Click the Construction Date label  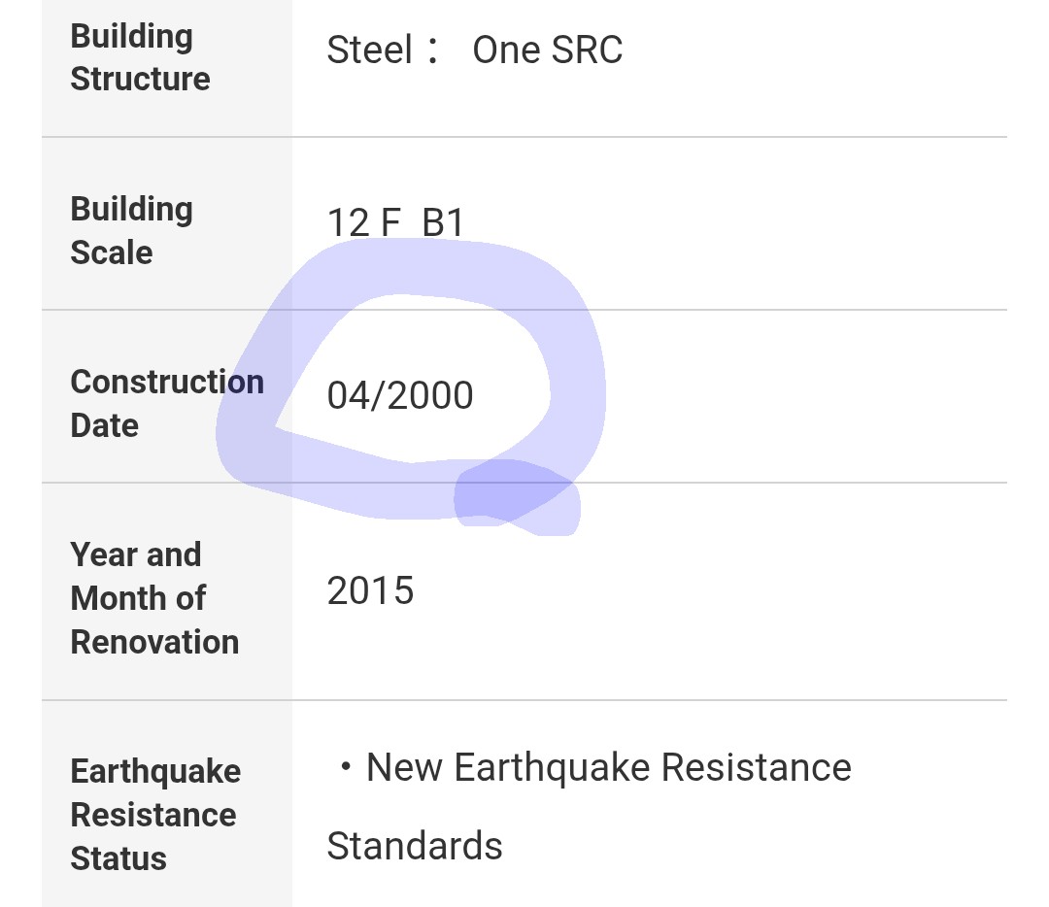click(x=167, y=403)
